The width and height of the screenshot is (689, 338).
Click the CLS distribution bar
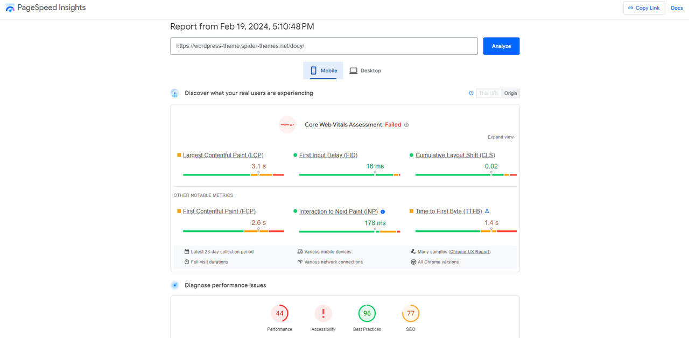pyautogui.click(x=466, y=175)
